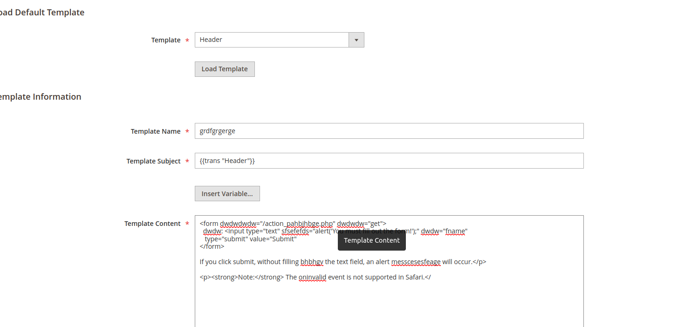
Task: Click the Load Template button
Action: point(225,68)
